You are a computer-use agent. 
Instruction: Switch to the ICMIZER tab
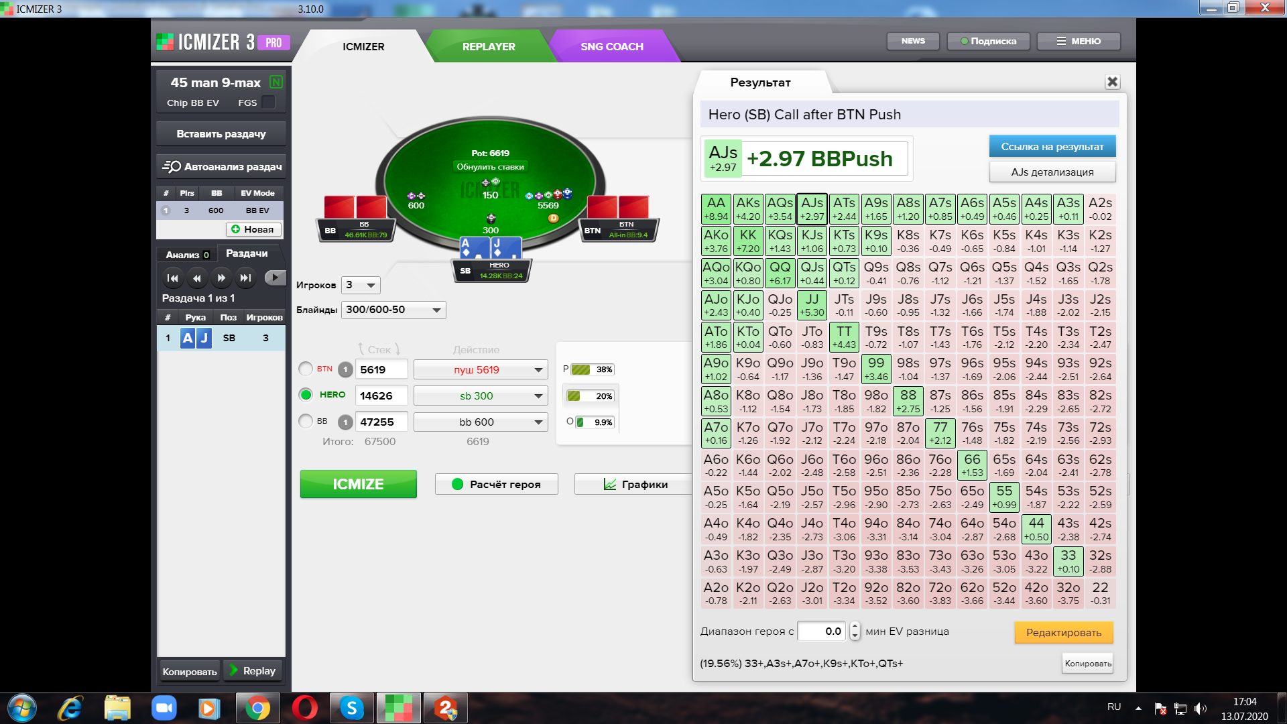point(363,46)
